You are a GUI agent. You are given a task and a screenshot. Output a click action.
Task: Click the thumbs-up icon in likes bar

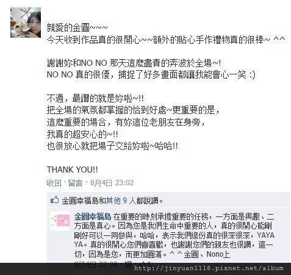pos(54,200)
